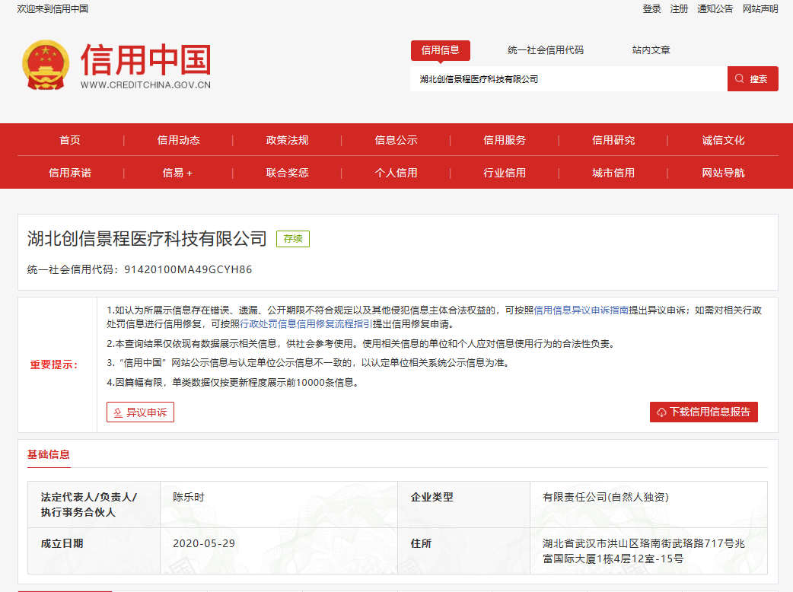Viewport: 793px width, 592px height.
Task: Open the 首页 menu item
Action: click(x=68, y=141)
